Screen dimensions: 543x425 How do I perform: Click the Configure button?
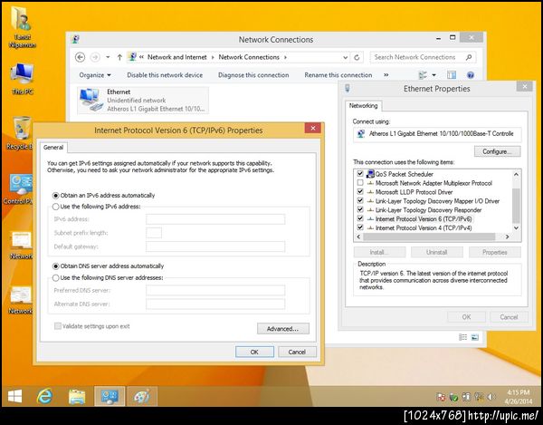click(x=497, y=151)
